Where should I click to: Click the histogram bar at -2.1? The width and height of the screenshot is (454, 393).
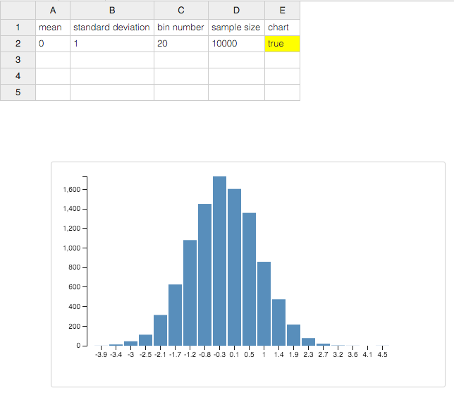[x=161, y=330]
